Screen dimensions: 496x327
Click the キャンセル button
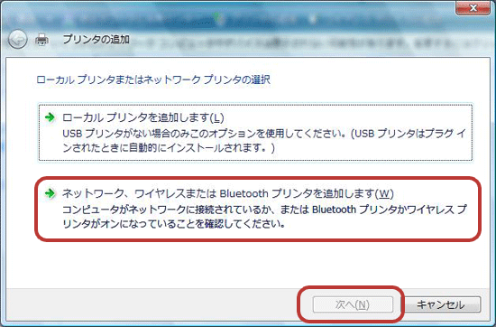(x=441, y=304)
